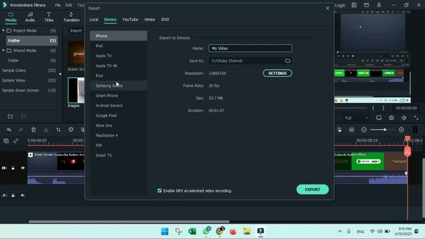Click the Name field containing My Video

coord(250,48)
